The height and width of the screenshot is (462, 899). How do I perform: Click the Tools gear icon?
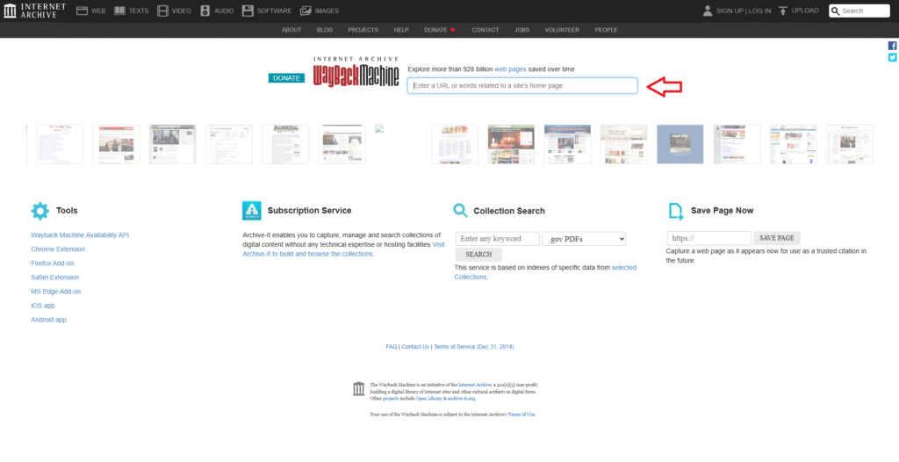click(x=40, y=211)
